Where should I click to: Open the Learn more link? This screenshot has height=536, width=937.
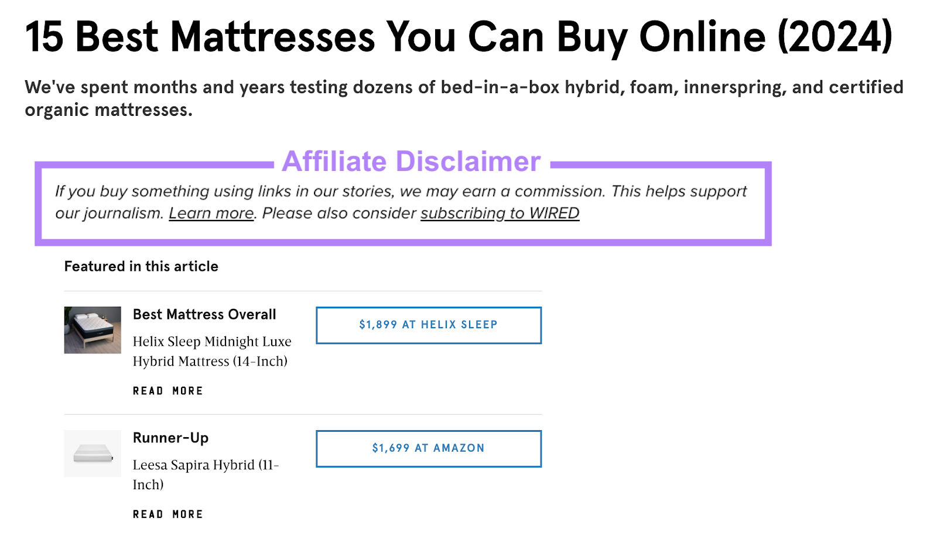(211, 213)
